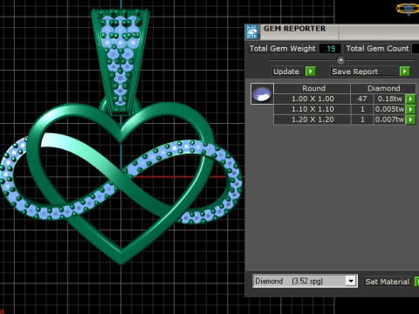Screen dimensions: 419x314
Task: Click the green arrow next to Update
Action: pos(311,72)
